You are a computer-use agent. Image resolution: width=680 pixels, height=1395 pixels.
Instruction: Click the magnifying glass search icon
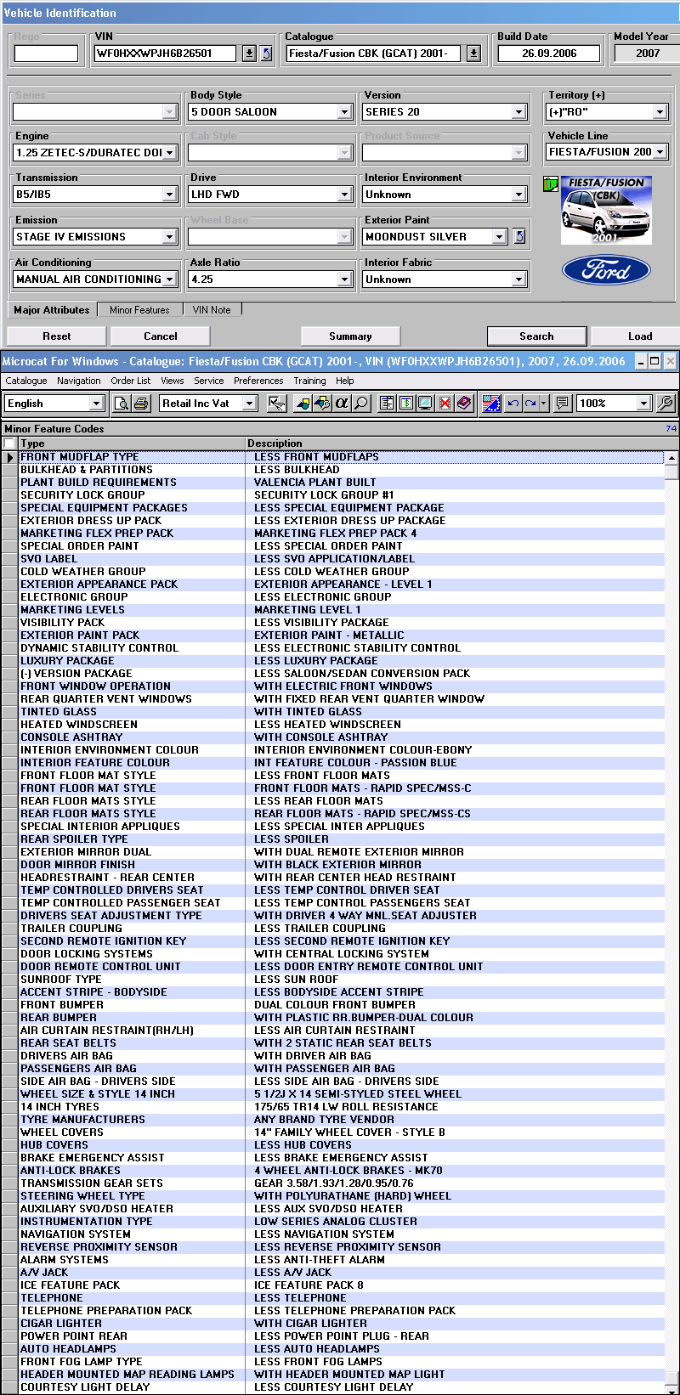tap(361, 404)
